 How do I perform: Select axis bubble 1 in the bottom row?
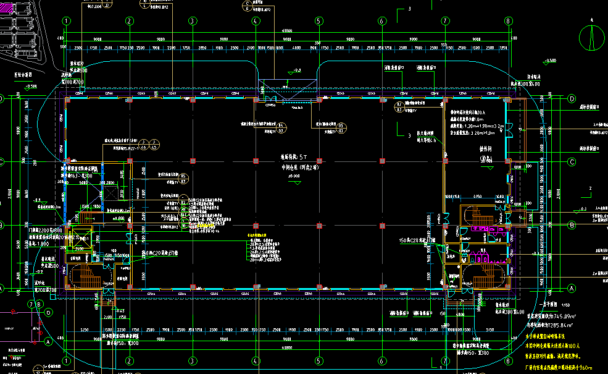66,361
